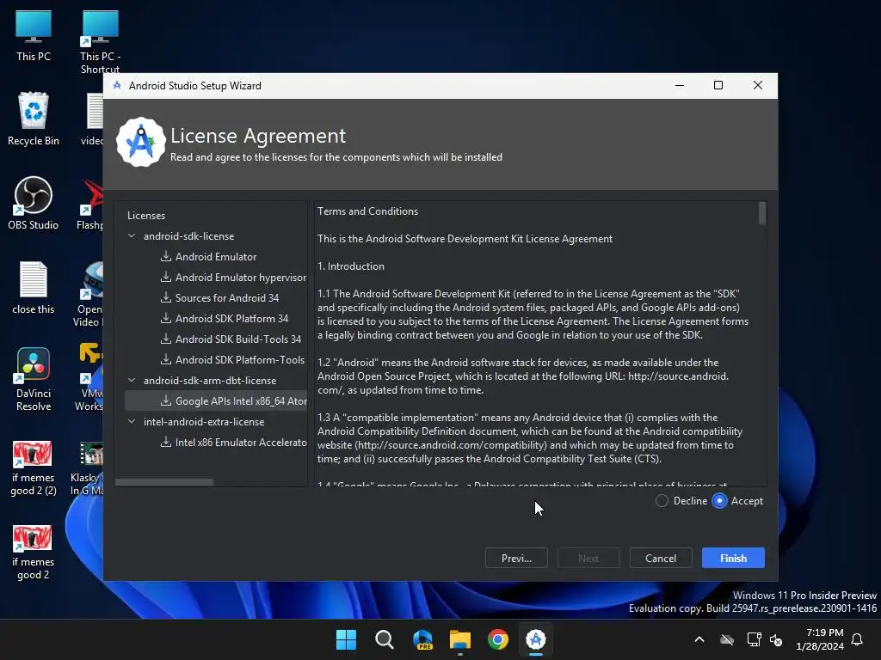881x660 pixels.
Task: Click the download icon beside Intel x86 Emulator Accelerator
Action: point(166,442)
